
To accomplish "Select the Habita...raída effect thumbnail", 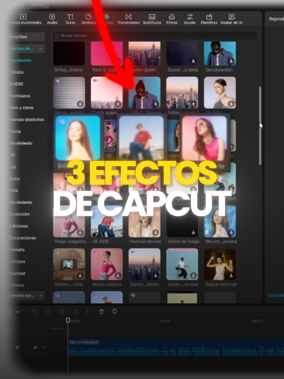I will [x=69, y=264].
